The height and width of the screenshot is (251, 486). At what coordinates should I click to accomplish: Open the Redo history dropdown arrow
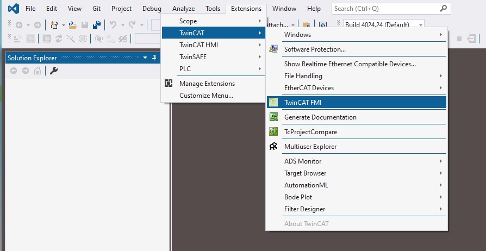[x=142, y=25]
